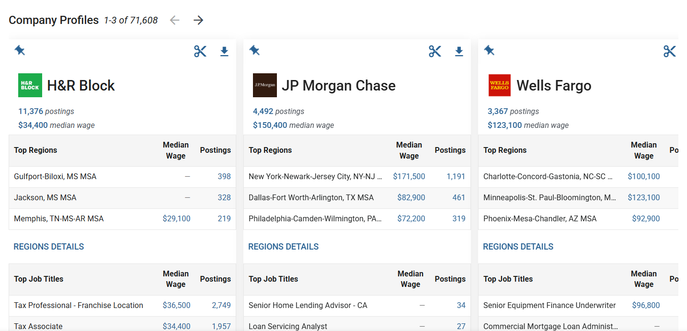This screenshot has height=331, width=687.
Task: Pin the JP Morgan Chase profile card
Action: point(254,50)
